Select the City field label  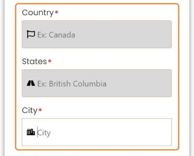click(30, 110)
